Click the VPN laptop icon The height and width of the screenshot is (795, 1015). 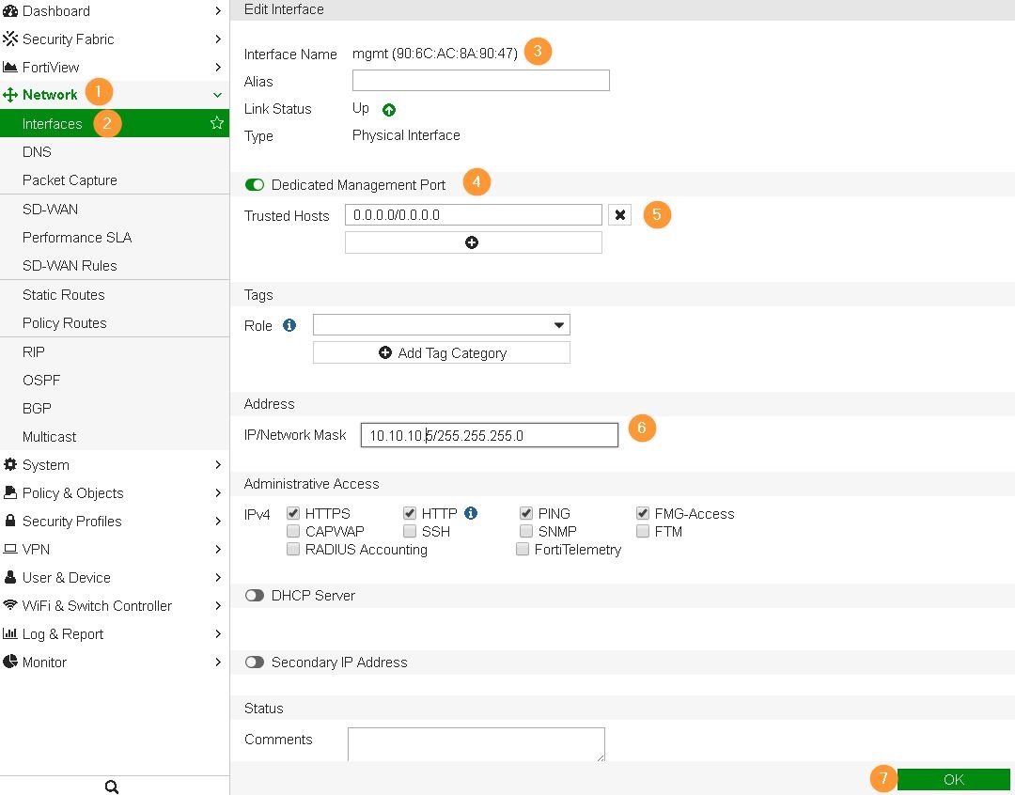pyautogui.click(x=9, y=549)
